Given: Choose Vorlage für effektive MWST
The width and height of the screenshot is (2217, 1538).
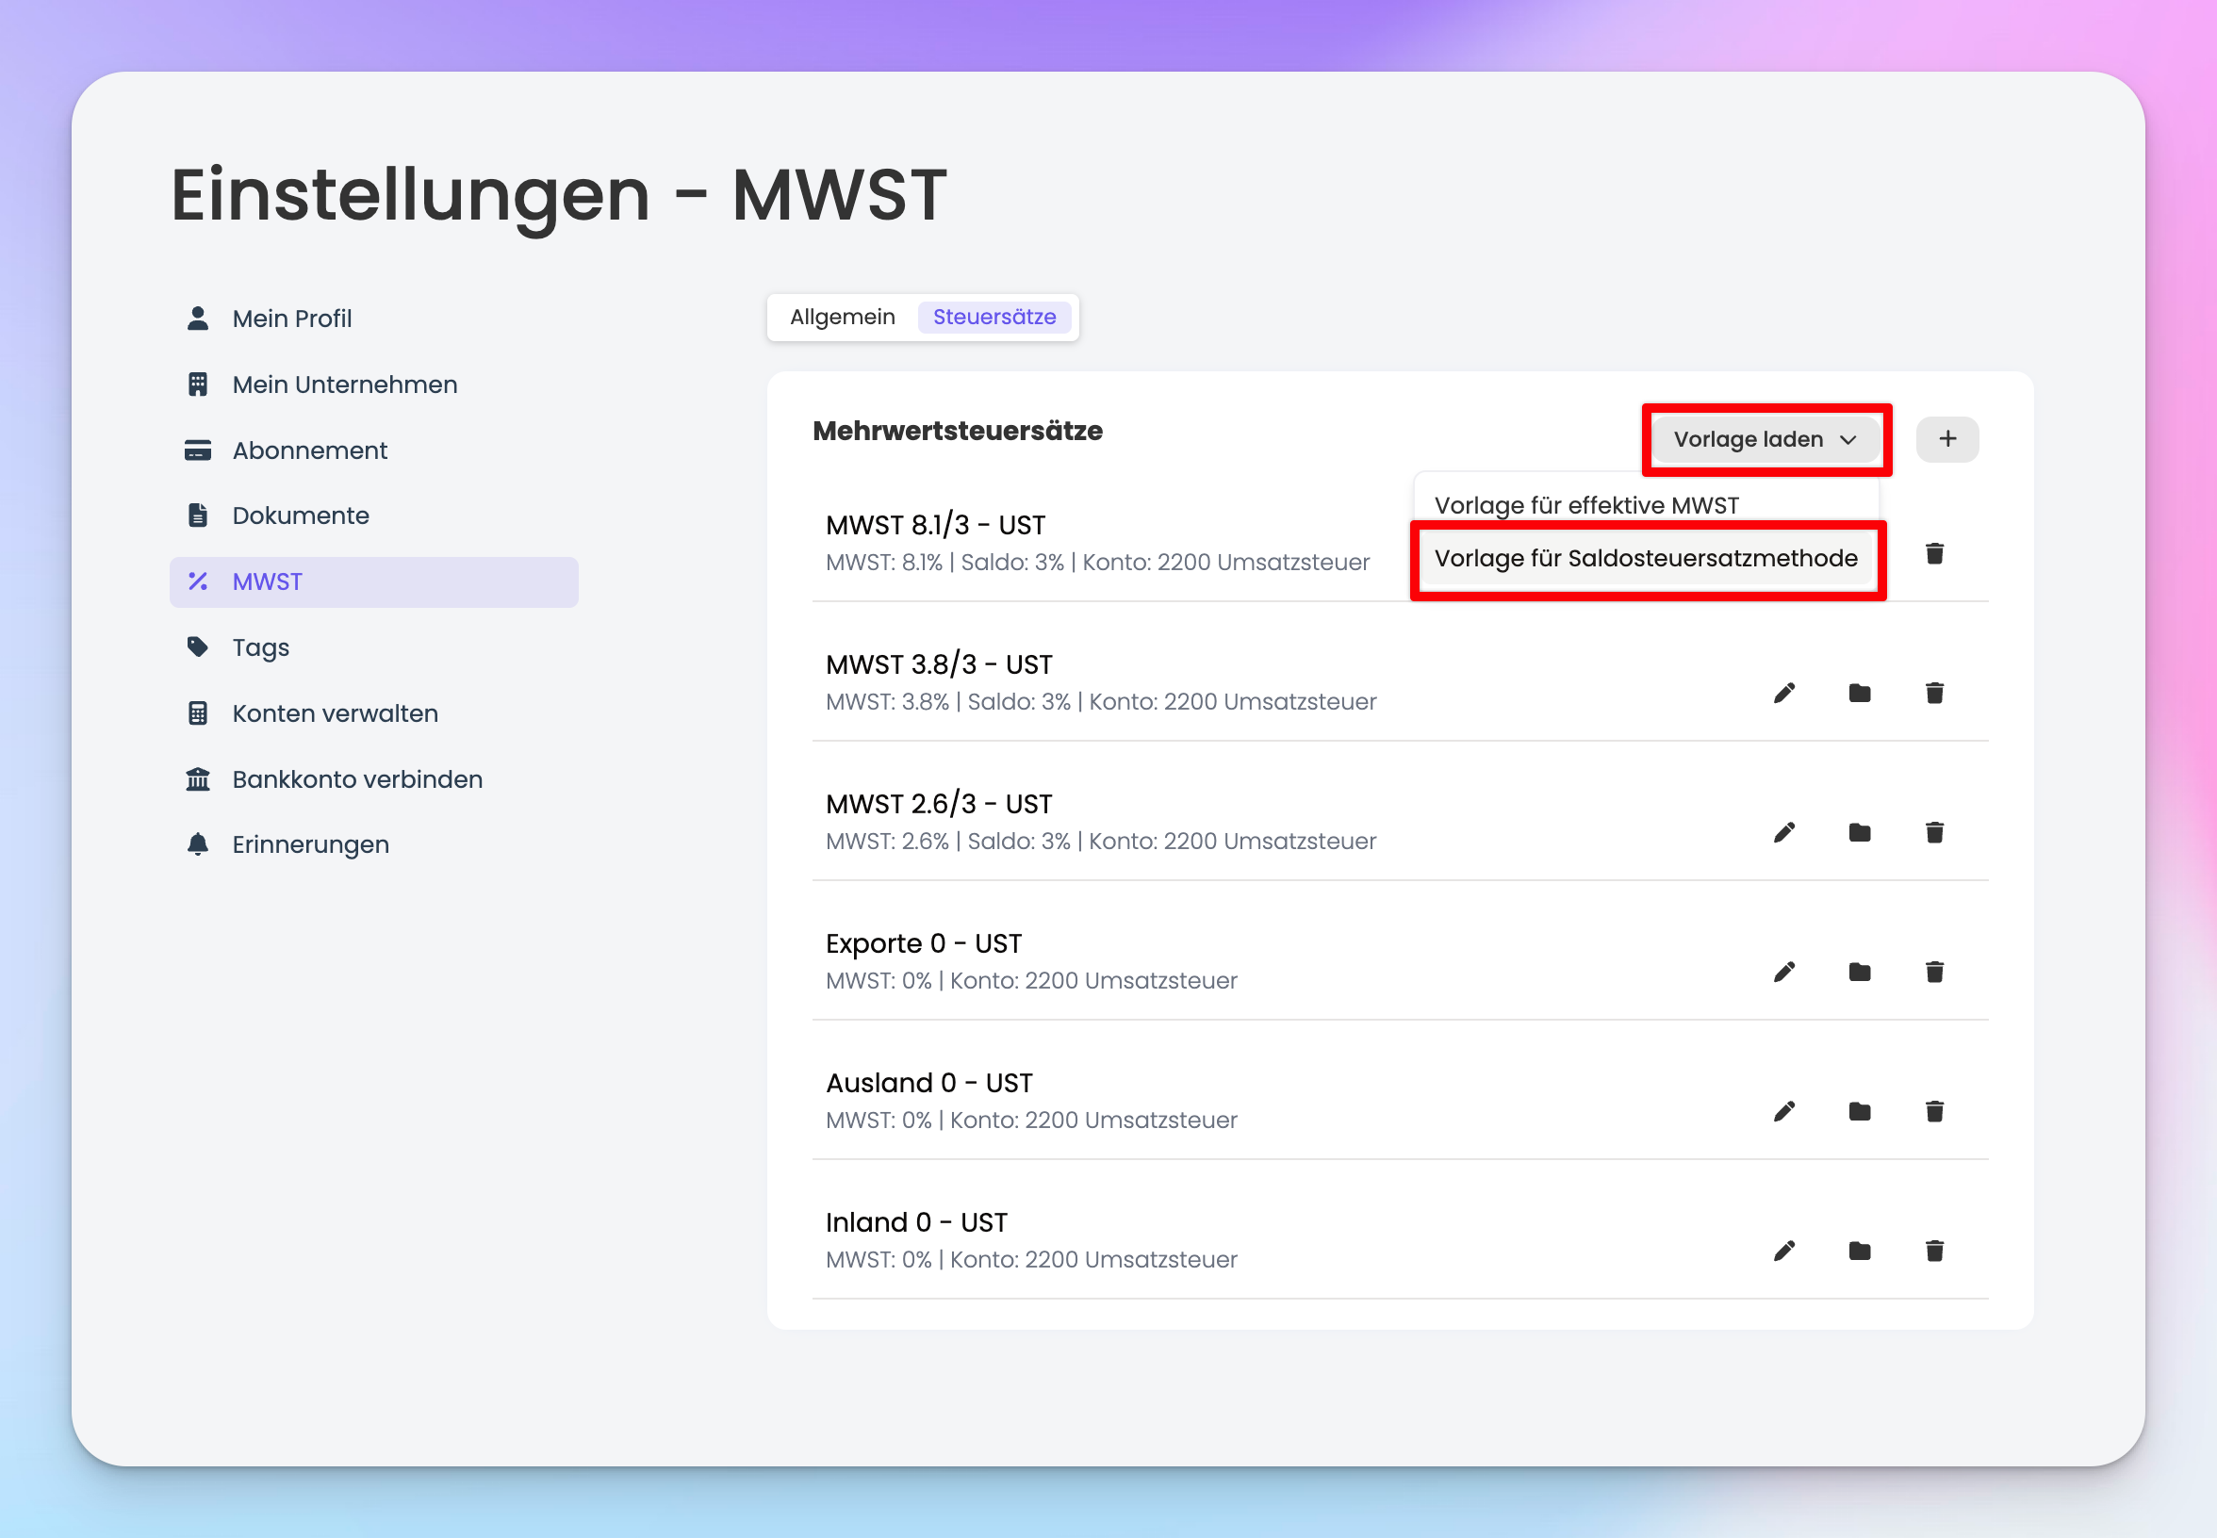Looking at the screenshot, I should 1585,505.
